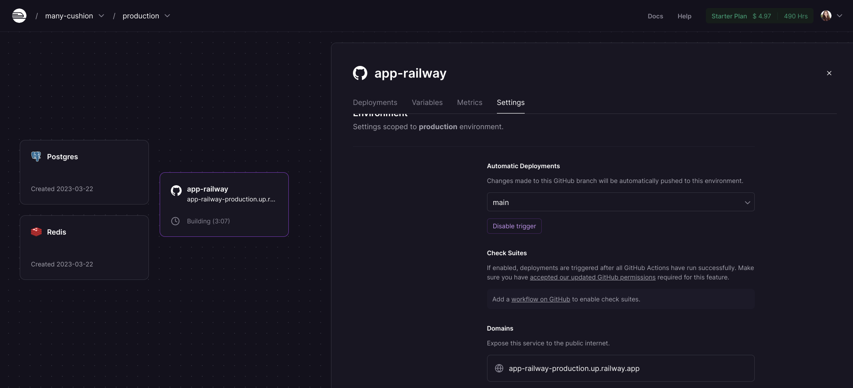The image size is (853, 388).
Task: Click Created 2023-03-22 on Postgres card
Action: click(62, 189)
